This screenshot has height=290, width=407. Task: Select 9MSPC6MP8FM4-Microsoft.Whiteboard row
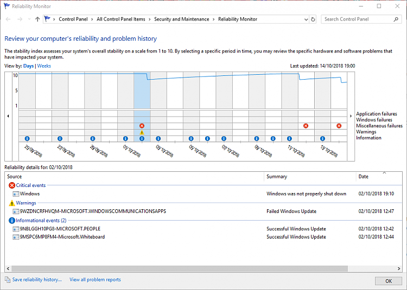203,237
